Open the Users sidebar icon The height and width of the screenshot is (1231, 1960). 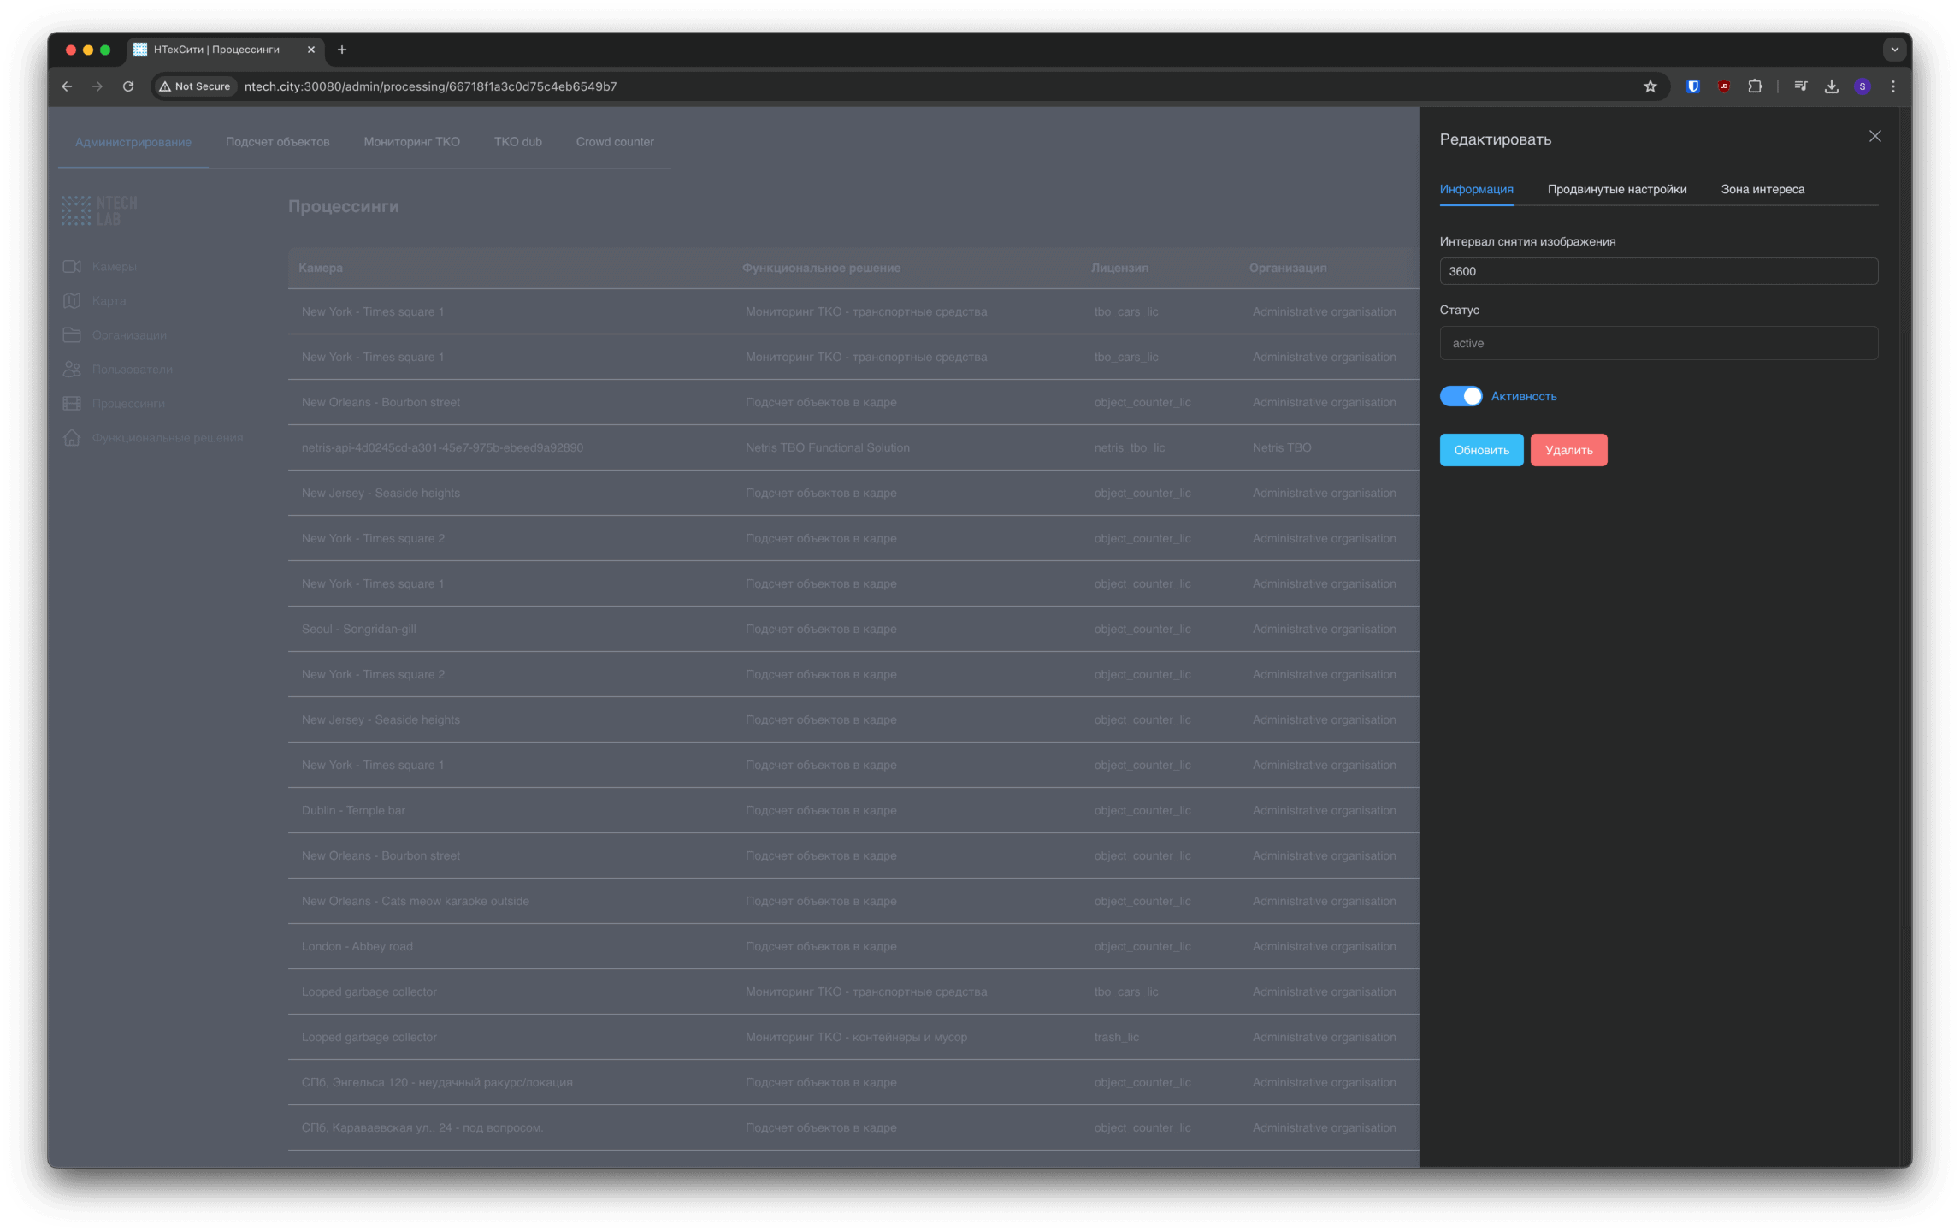click(72, 370)
